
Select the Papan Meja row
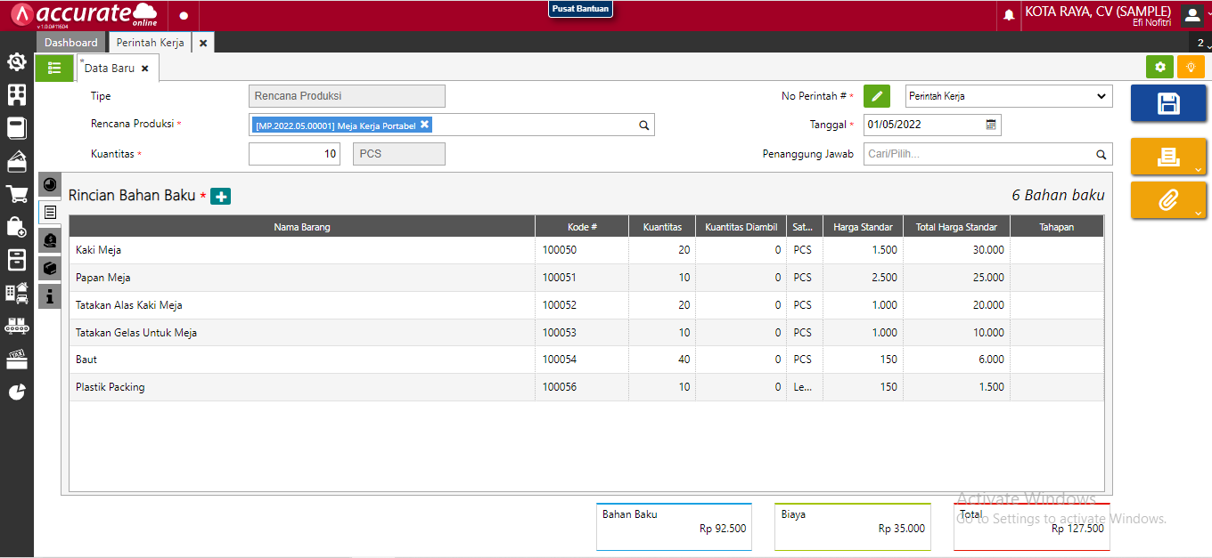pos(586,278)
